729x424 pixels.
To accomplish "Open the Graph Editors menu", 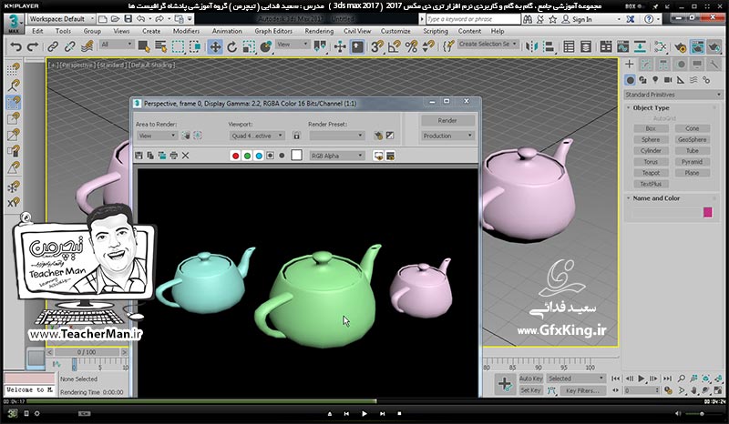I will [x=273, y=31].
